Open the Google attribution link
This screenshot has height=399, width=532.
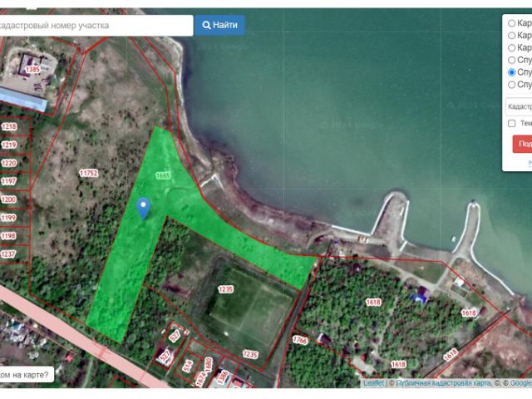(521, 383)
